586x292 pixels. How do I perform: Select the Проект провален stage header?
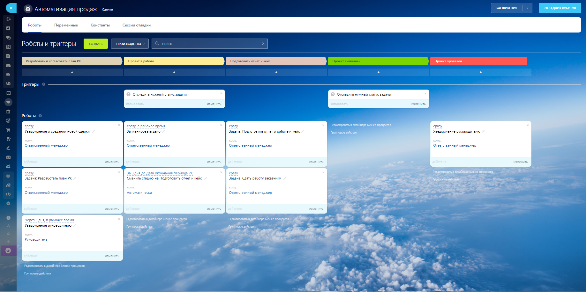(x=479, y=61)
